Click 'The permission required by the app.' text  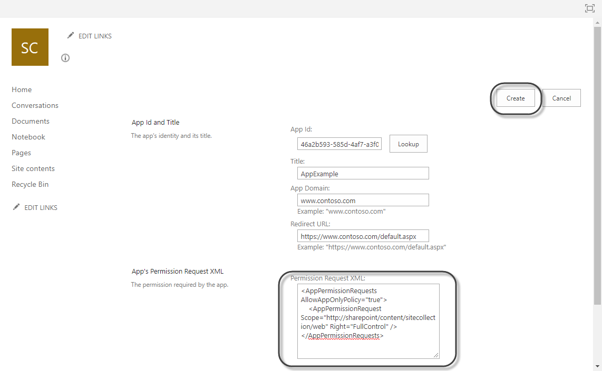tap(180, 285)
